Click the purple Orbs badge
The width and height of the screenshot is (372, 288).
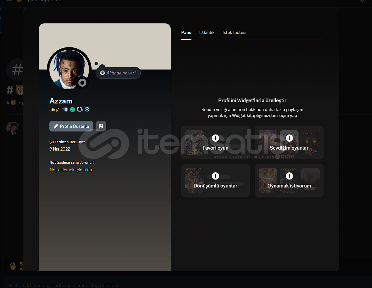(x=87, y=109)
